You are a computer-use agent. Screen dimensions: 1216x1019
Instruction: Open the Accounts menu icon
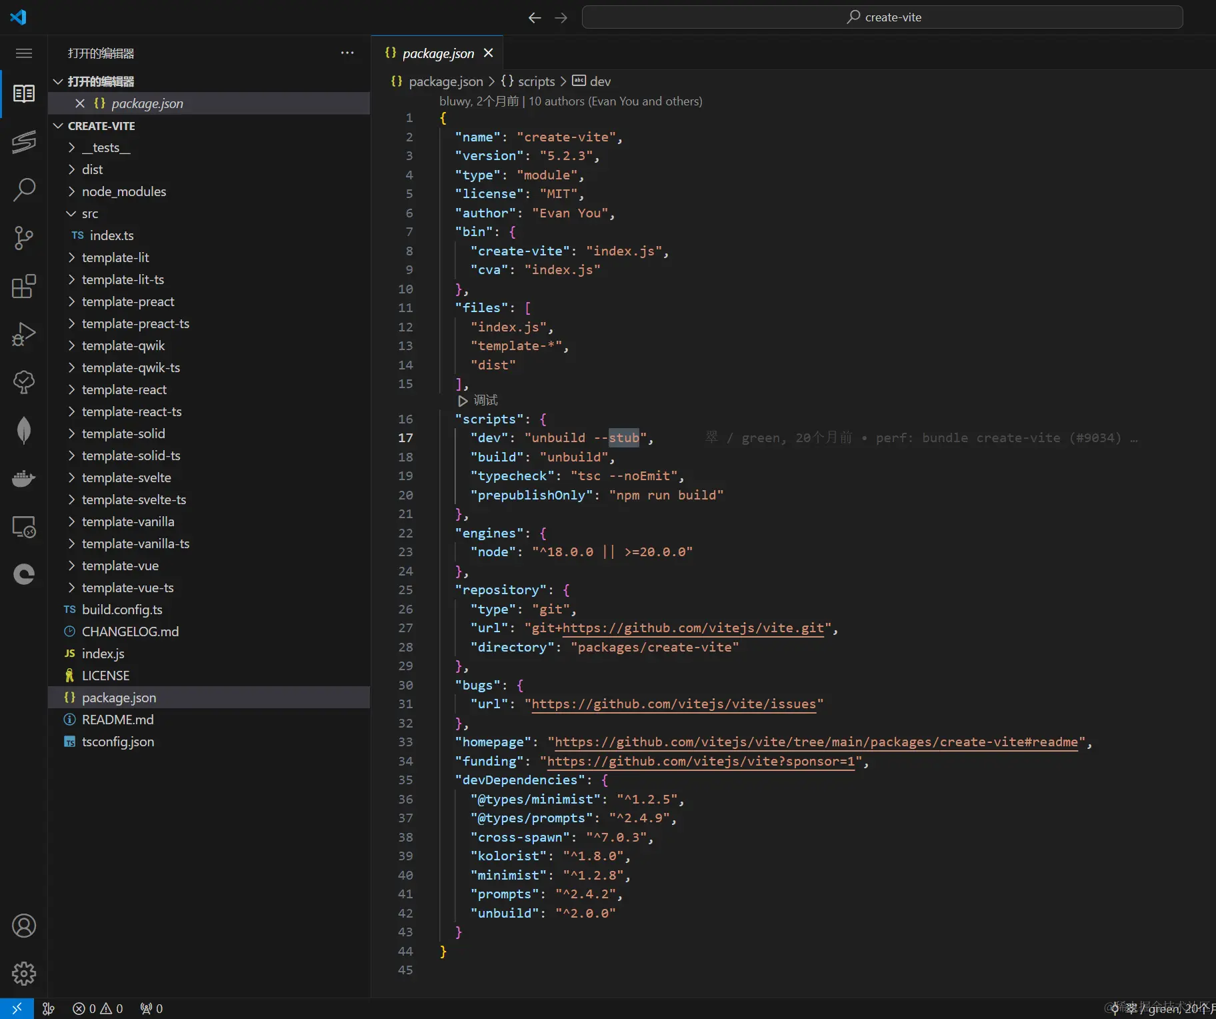tap(24, 926)
